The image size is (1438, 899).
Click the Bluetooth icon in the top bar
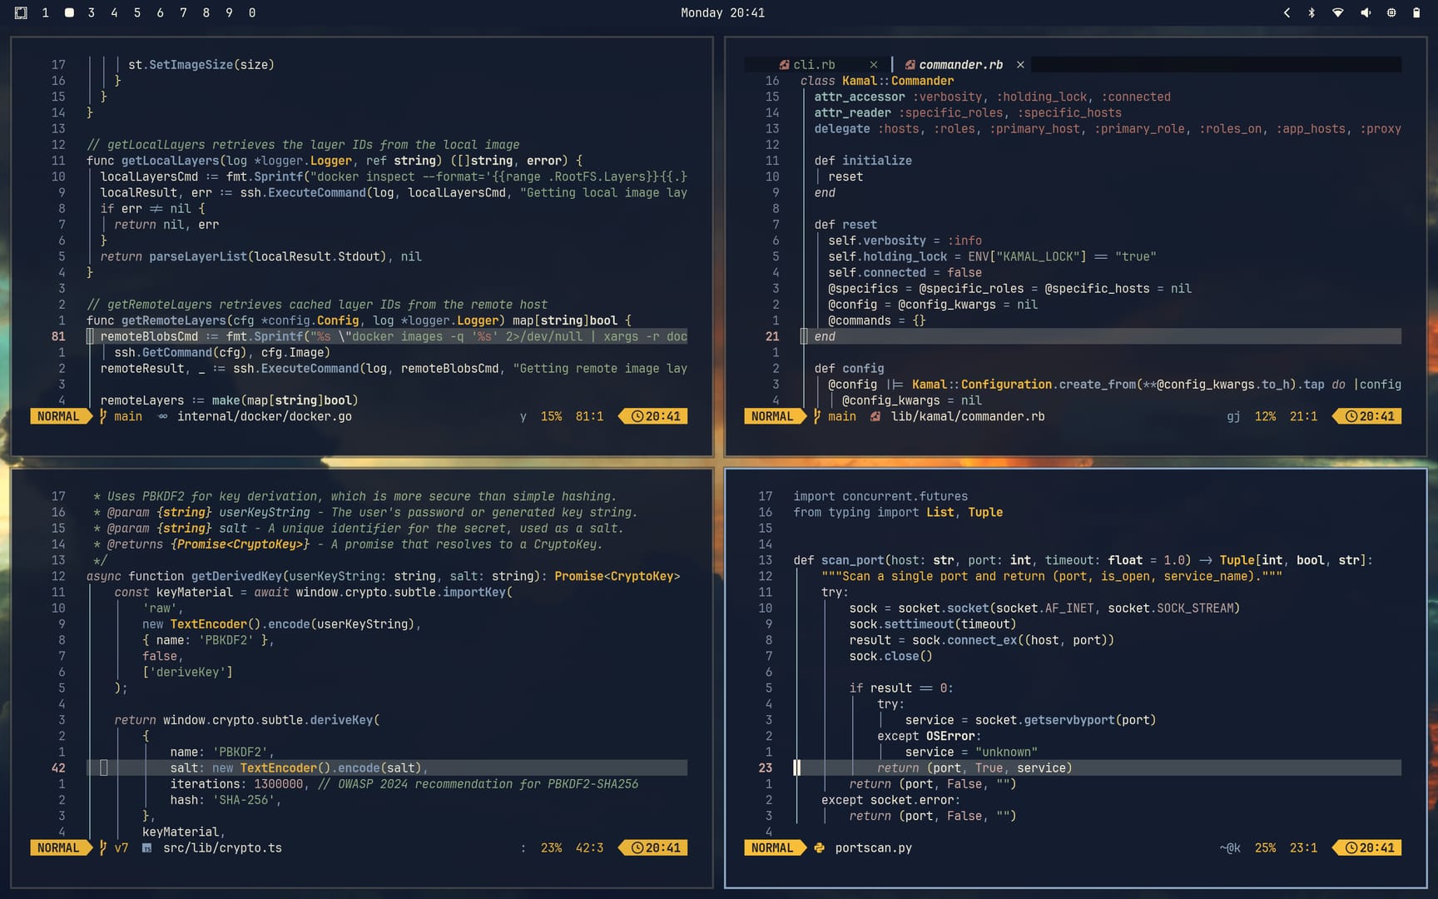click(1312, 12)
